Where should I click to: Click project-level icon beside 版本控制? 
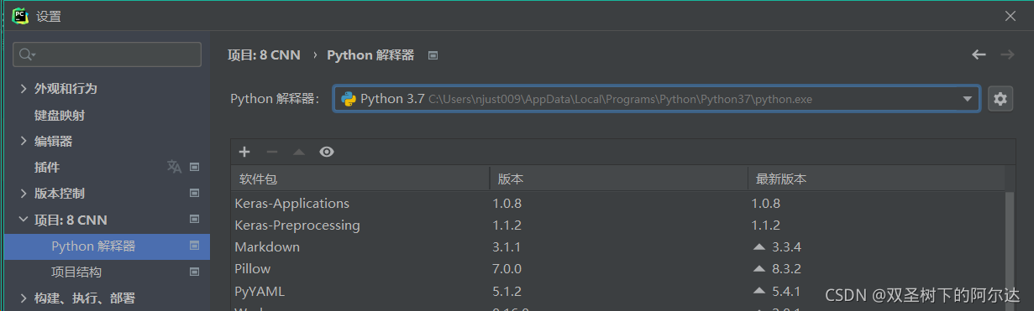[195, 194]
